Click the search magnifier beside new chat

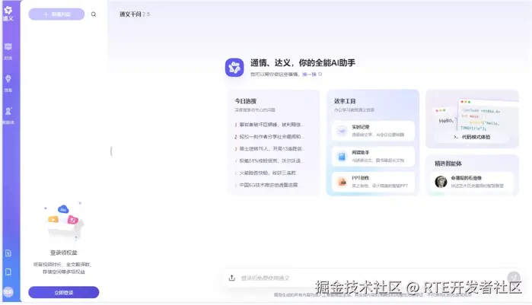click(x=94, y=14)
